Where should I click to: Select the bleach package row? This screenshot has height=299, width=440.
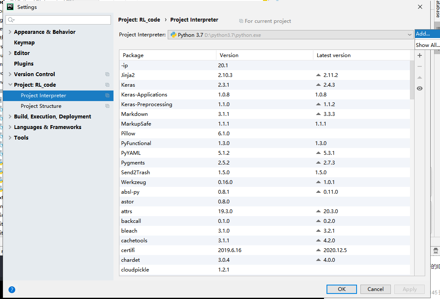tap(265, 230)
